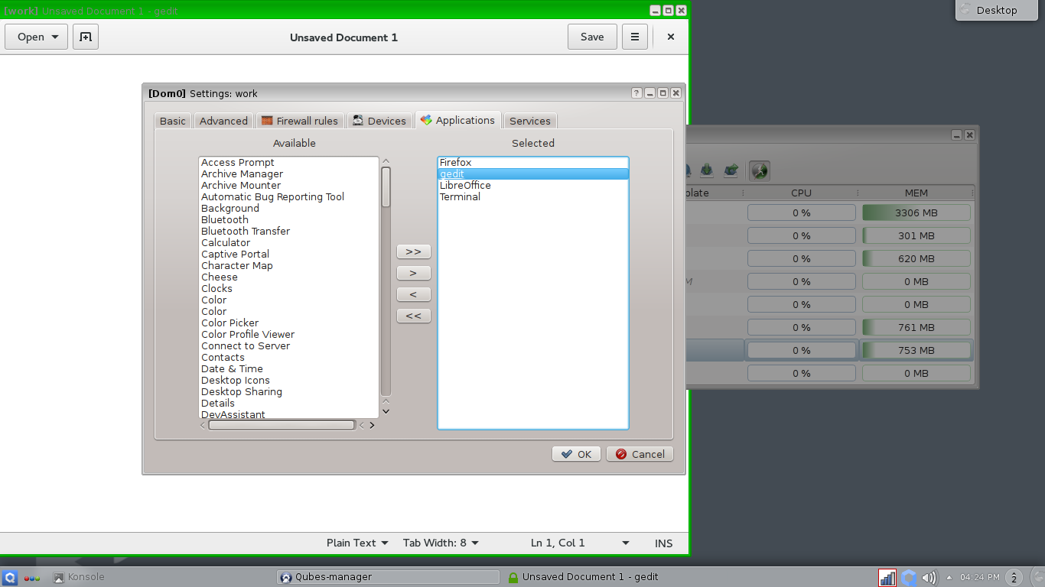Click the CPU column header in Qubes-manager
The image size is (1045, 587).
(x=801, y=193)
